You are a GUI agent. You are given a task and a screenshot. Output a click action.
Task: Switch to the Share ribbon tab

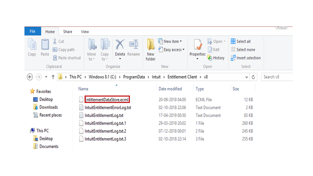68,32
